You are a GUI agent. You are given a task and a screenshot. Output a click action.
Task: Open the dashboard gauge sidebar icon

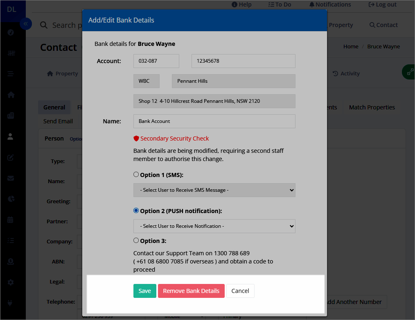tap(11, 32)
